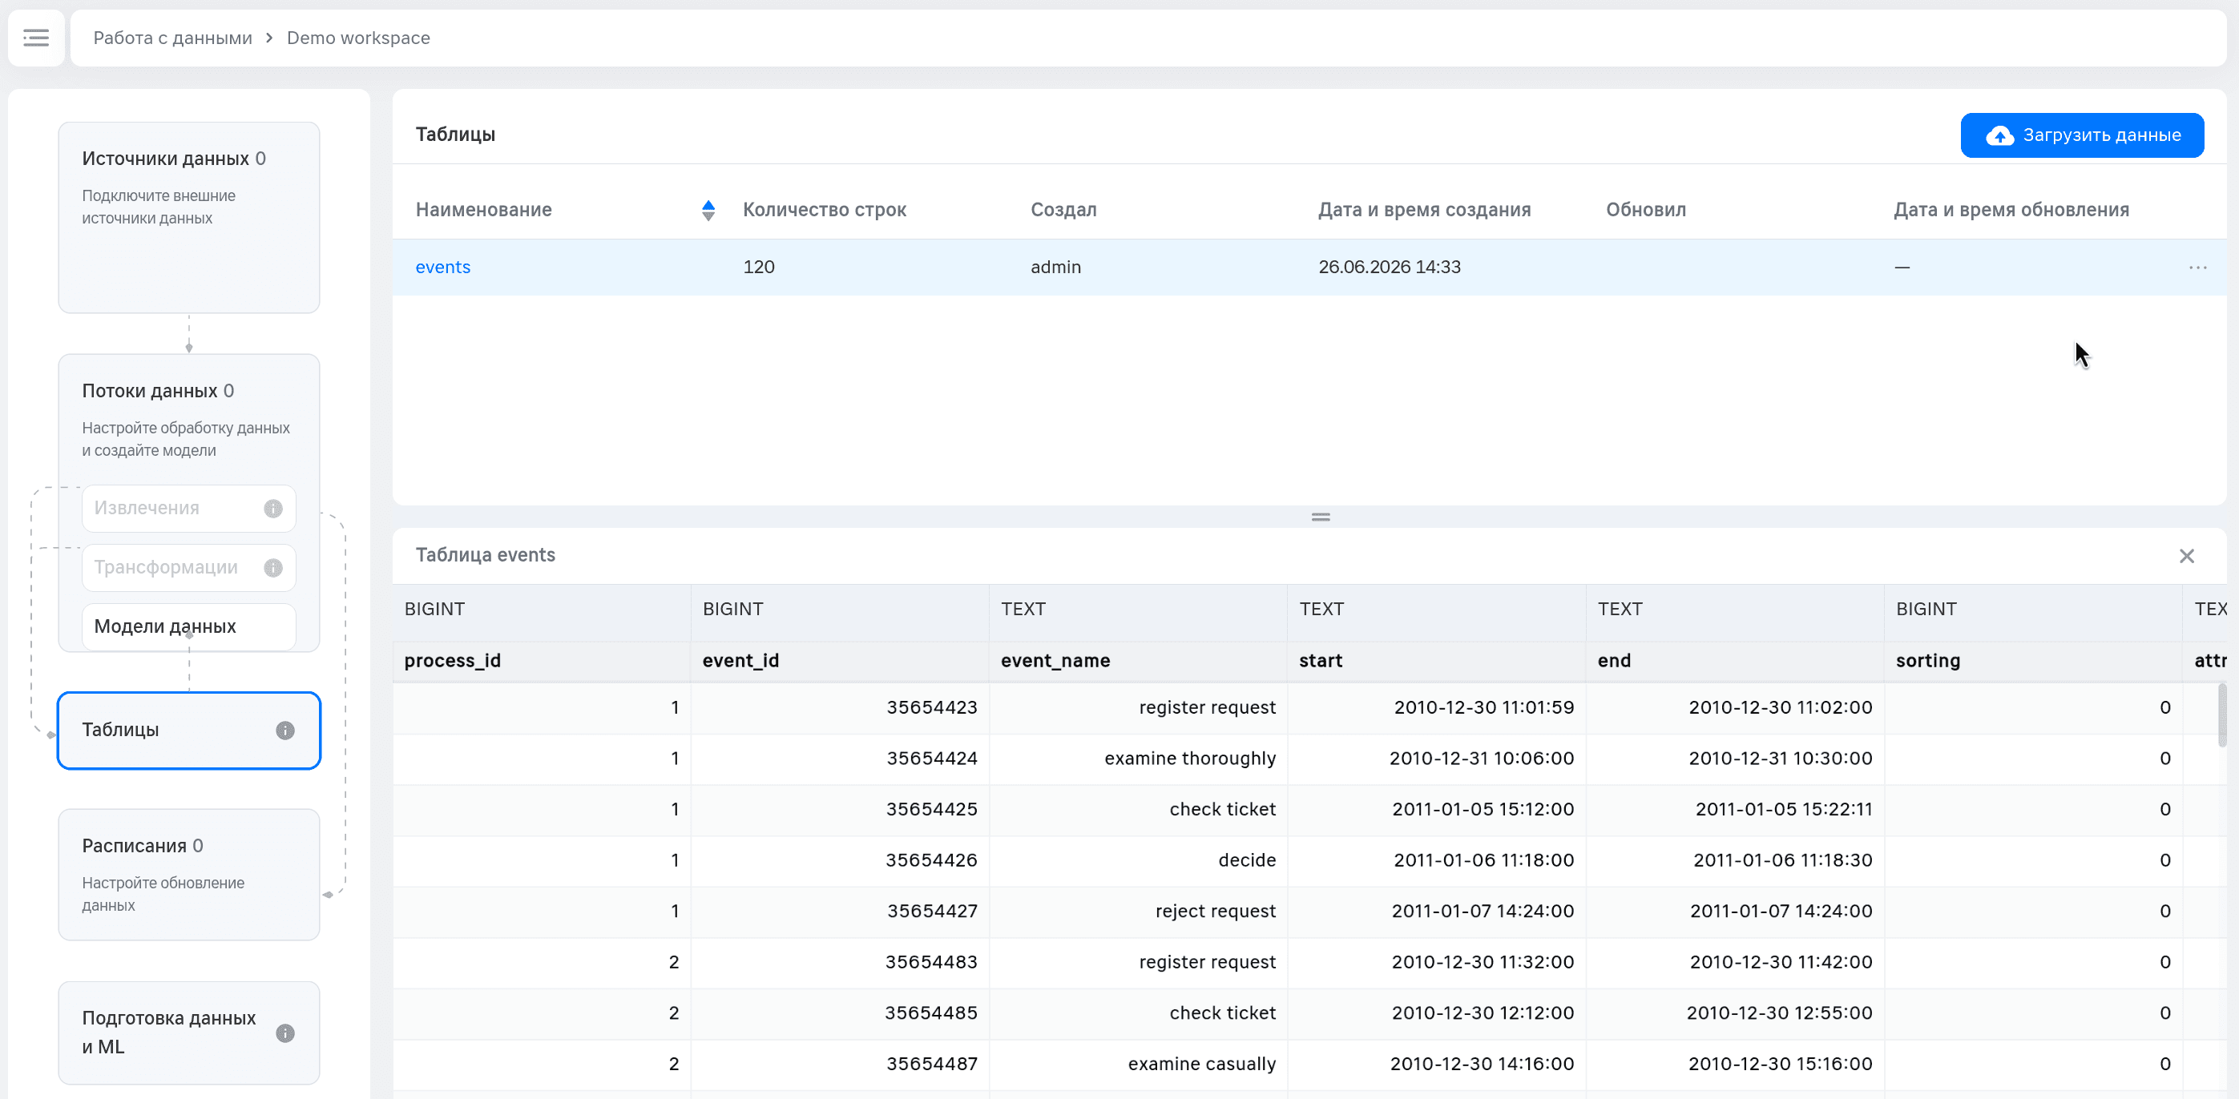Image resolution: width=2239 pixels, height=1099 pixels.
Task: Click the preview table vertical scrollbar
Action: click(2221, 715)
